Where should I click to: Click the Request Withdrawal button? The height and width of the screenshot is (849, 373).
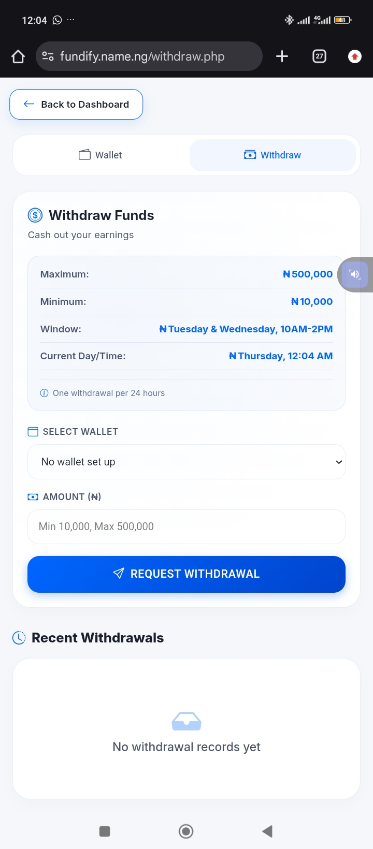pyautogui.click(x=187, y=574)
